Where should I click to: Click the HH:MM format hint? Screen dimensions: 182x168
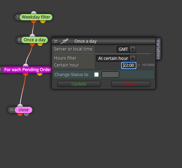click(148, 65)
